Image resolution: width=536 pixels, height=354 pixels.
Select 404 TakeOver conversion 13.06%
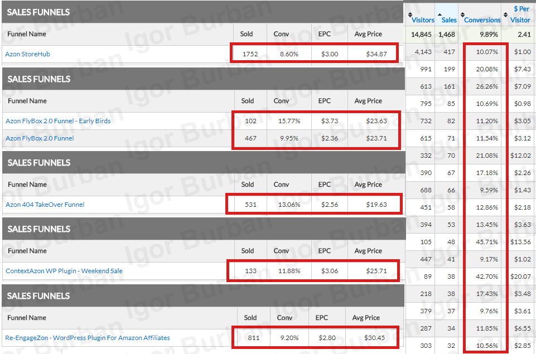click(289, 205)
